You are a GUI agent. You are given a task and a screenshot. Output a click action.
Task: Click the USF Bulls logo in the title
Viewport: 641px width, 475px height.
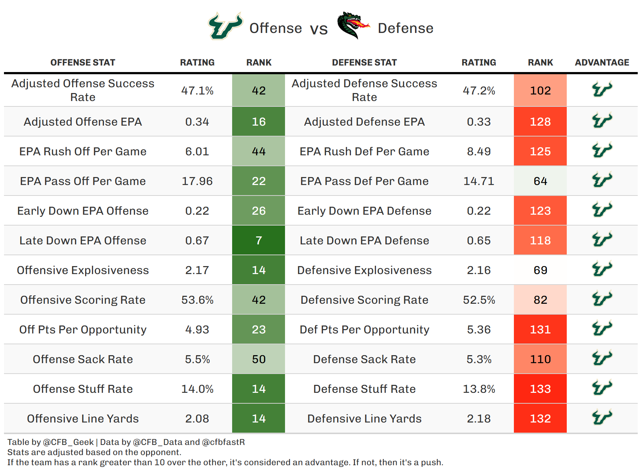click(x=225, y=26)
